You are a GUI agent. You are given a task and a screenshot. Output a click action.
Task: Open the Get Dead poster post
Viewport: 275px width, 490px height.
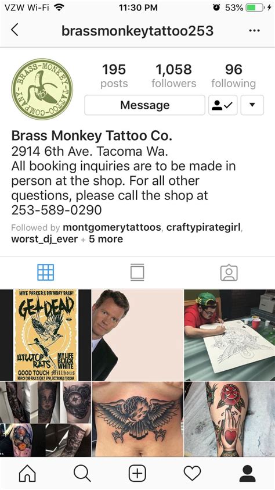45,335
